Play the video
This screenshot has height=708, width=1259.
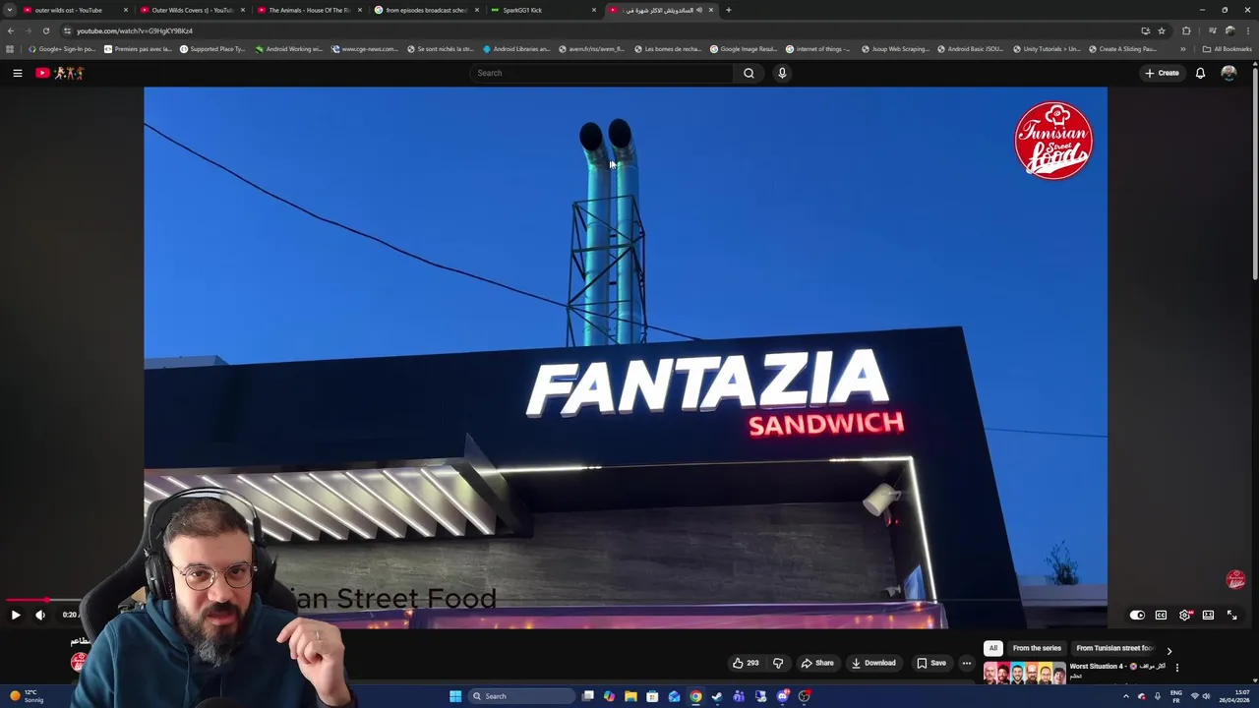(16, 615)
